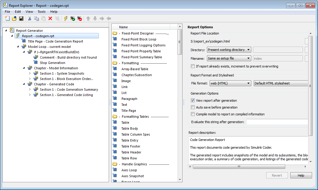Image resolution: width=318 pixels, height=190 pixels.
Task: Collapse the if (~RptgenRTW.existBuildDir) node
Action: 24,52
